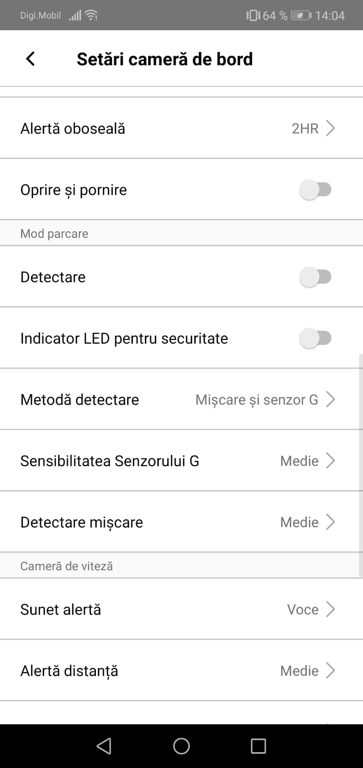Turn on Indicator LED pentru securitate
363x768 pixels.
point(315,338)
